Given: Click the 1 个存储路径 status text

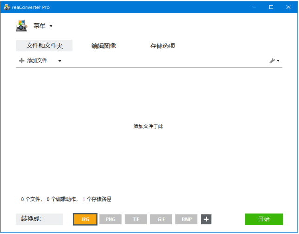Looking at the screenshot, I should point(97,199).
